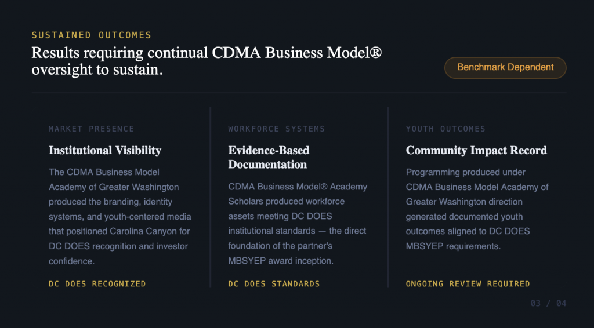Open the Institutional Visibility heading
The height and width of the screenshot is (328, 594).
tap(105, 150)
